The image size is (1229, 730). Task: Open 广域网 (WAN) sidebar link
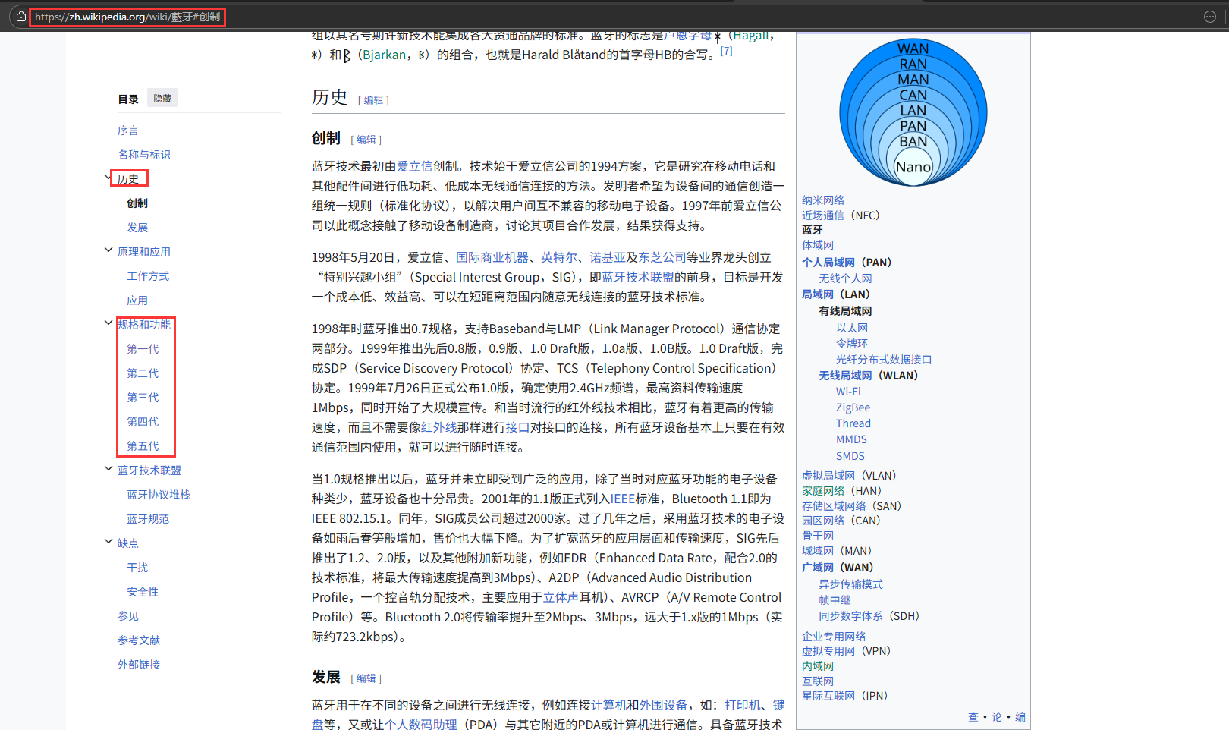pos(818,568)
